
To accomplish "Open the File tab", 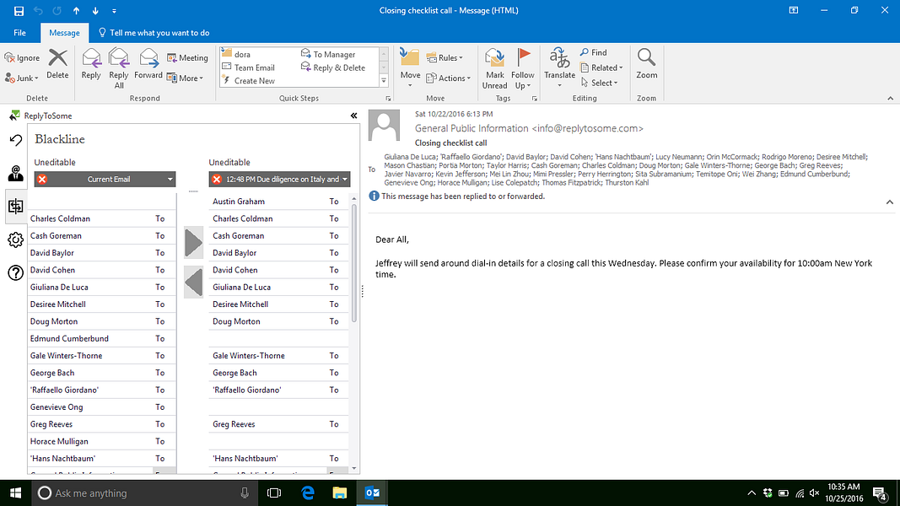I will 19,33.
